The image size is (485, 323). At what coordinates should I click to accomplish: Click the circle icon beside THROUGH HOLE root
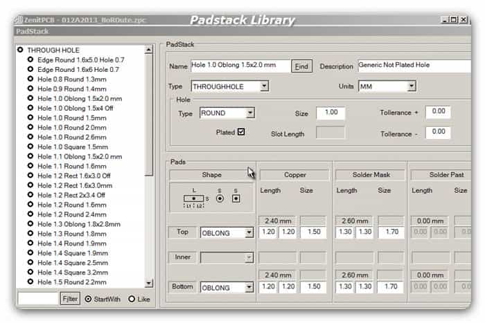pyautogui.click(x=20, y=50)
